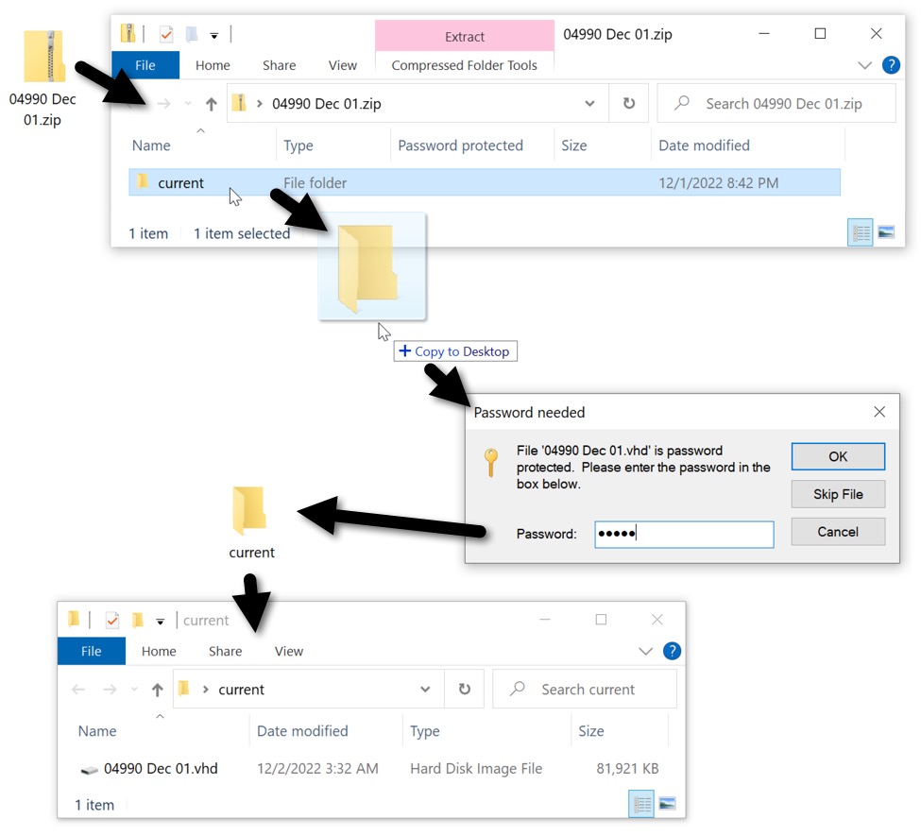This screenshot has height=836, width=921.
Task: Click properties icon in current window title bar
Action: click(x=112, y=620)
